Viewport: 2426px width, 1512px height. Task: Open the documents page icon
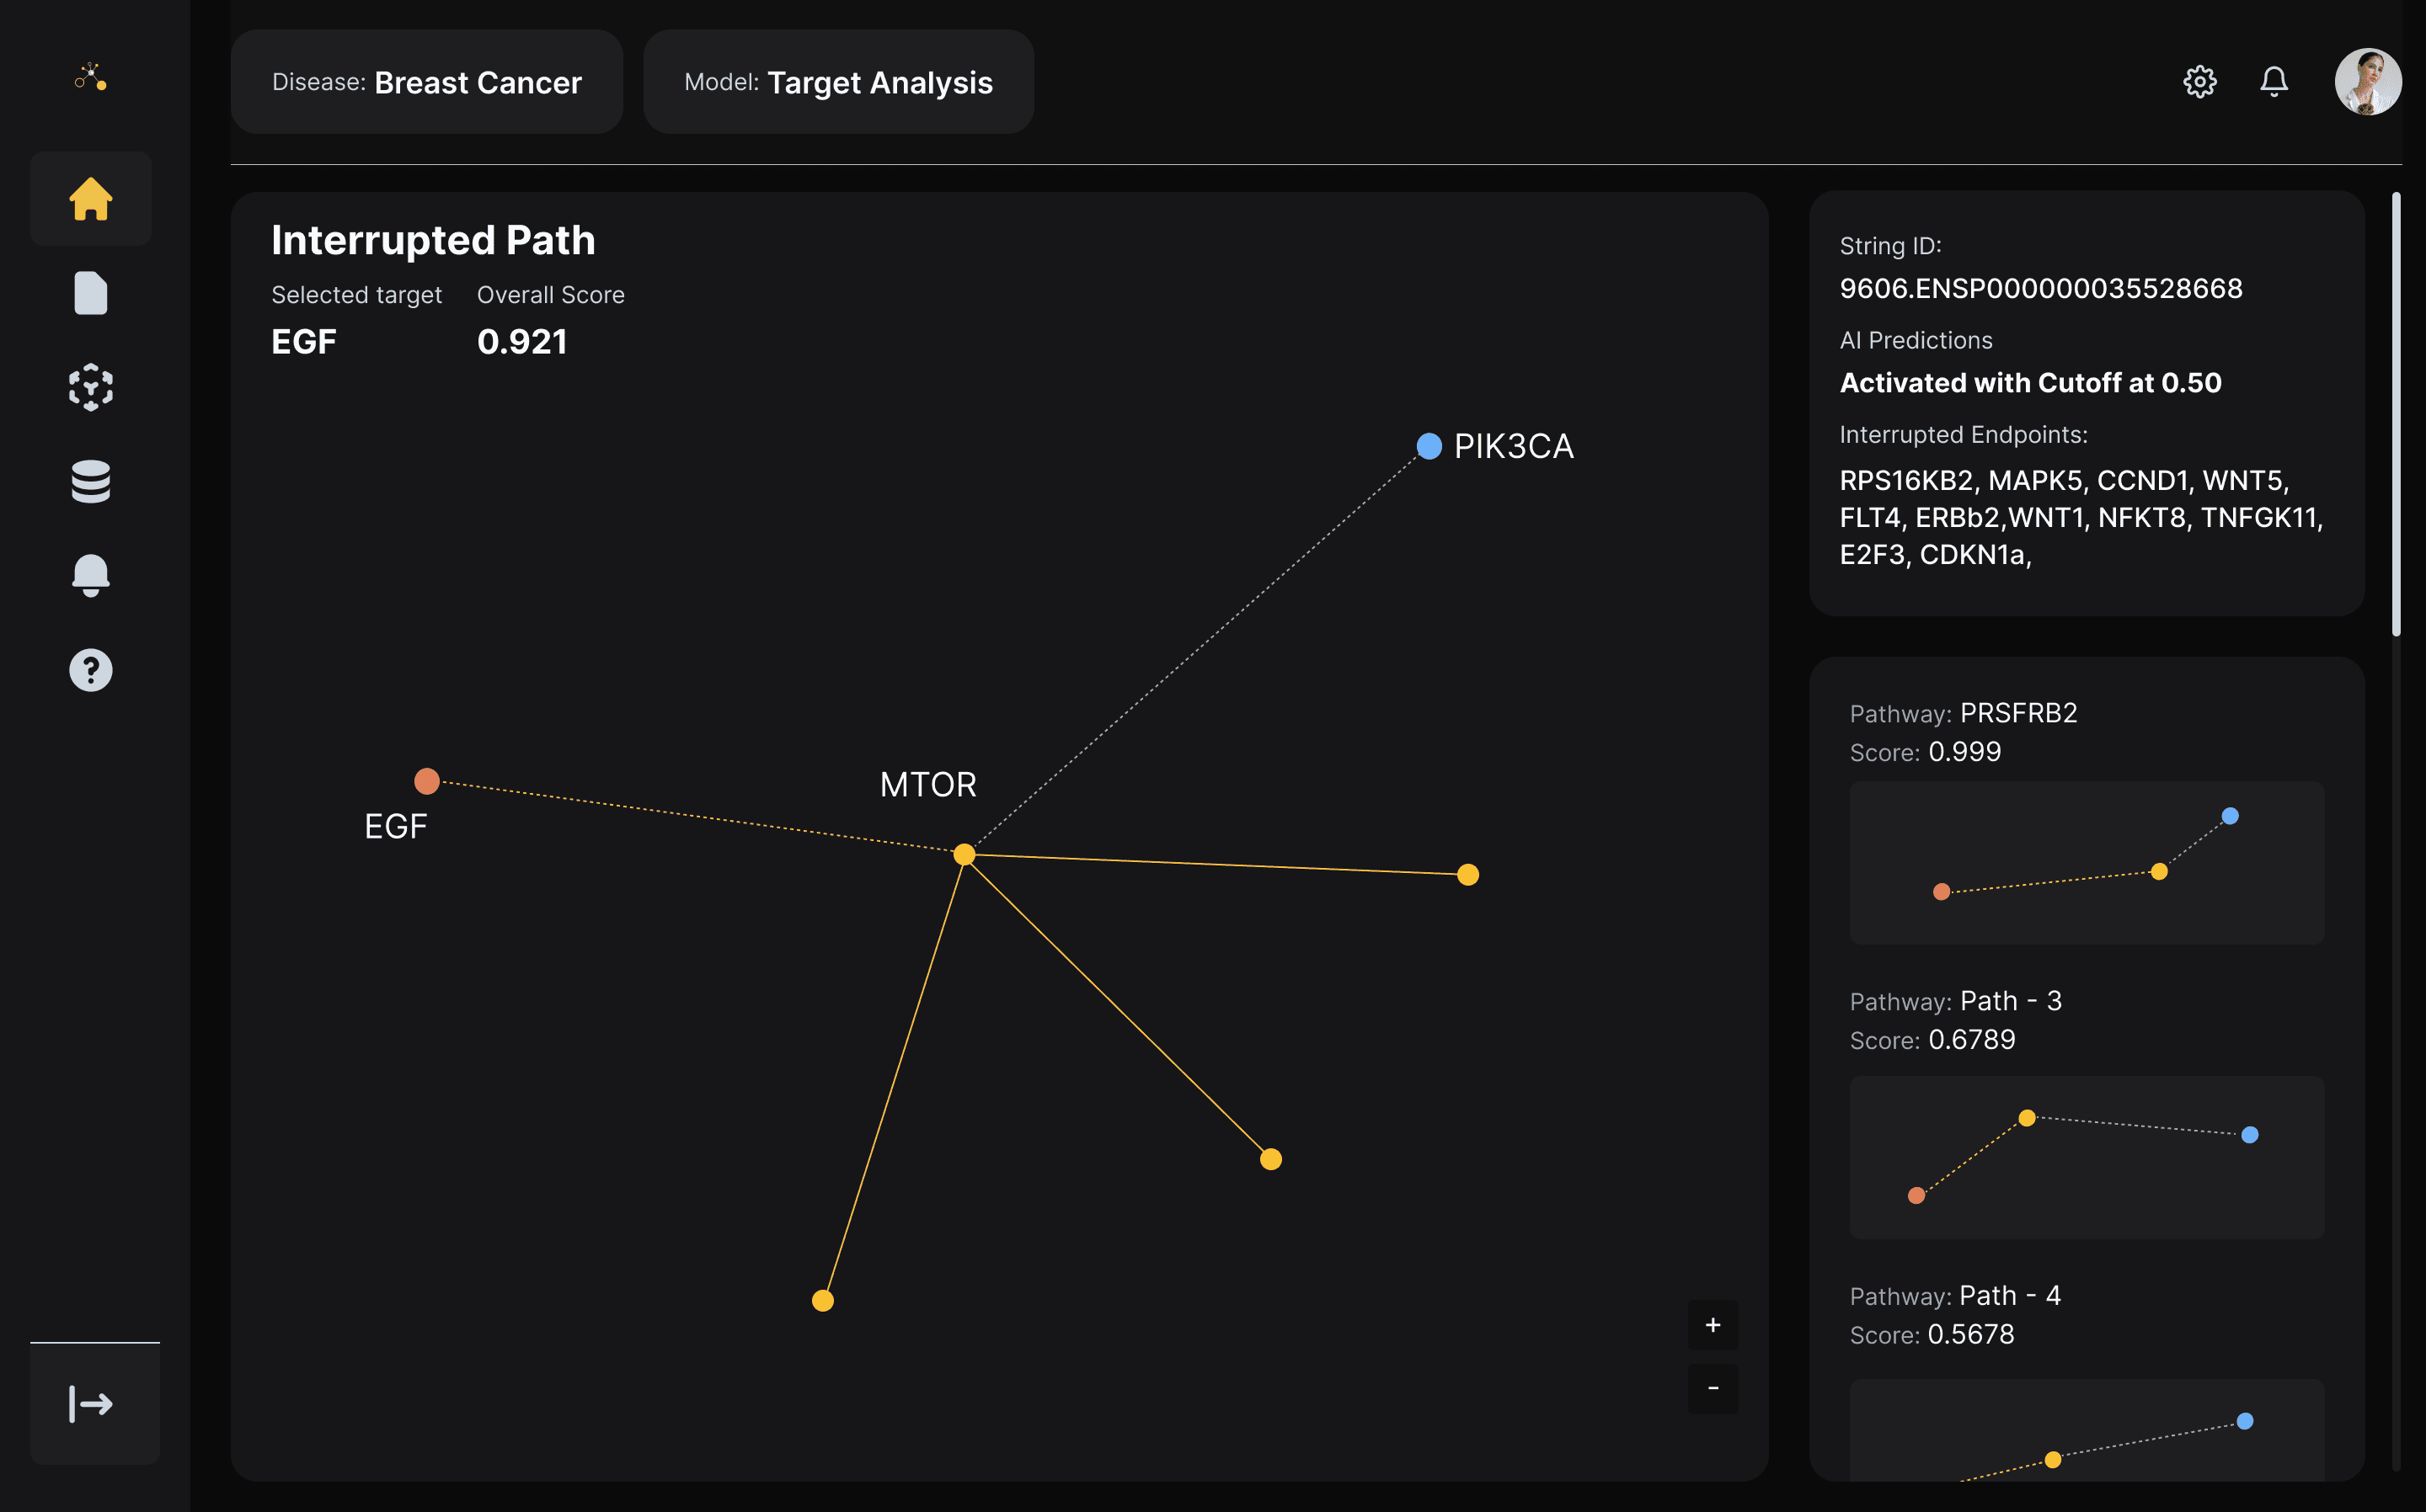tap(90, 293)
